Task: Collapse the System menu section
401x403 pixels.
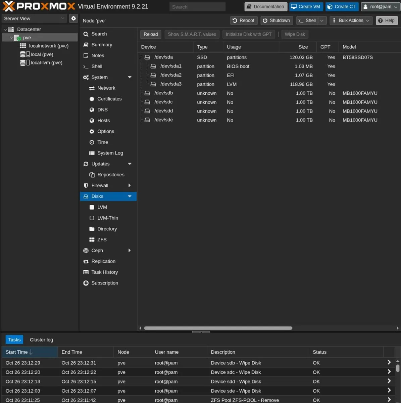Action: click(130, 77)
